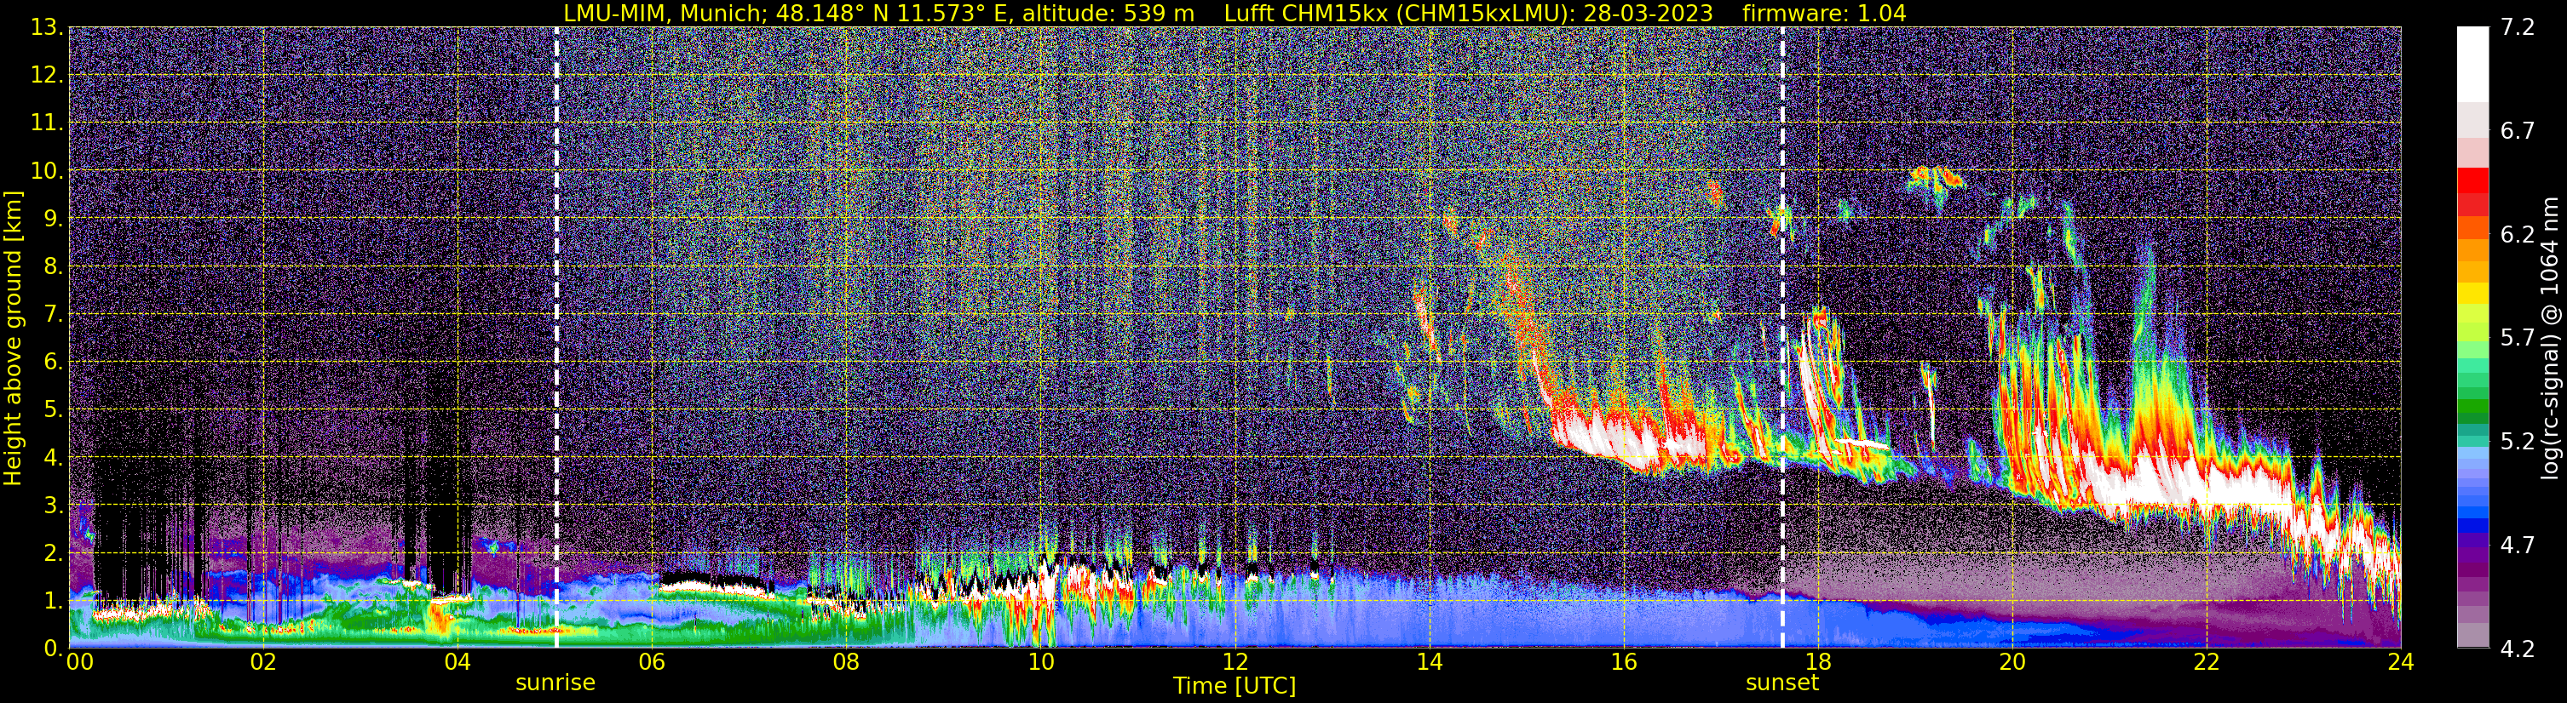Click the 5 km height axis tick
2567x703 pixels.
54,410
